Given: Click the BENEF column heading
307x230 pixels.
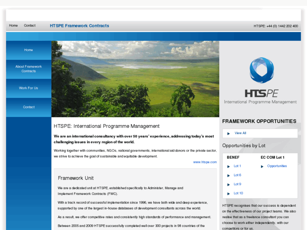Looking at the screenshot, I should pyautogui.click(x=233, y=157).
